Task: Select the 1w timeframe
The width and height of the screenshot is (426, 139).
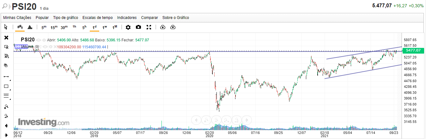Action: (105, 27)
